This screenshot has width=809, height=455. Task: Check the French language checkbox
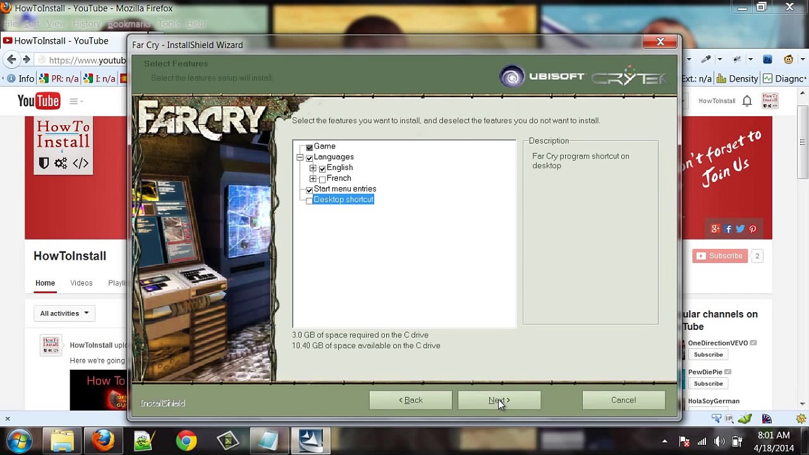click(322, 179)
